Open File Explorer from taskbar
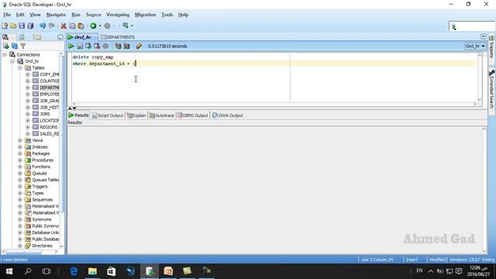Image resolution: width=496 pixels, height=279 pixels. click(92, 271)
